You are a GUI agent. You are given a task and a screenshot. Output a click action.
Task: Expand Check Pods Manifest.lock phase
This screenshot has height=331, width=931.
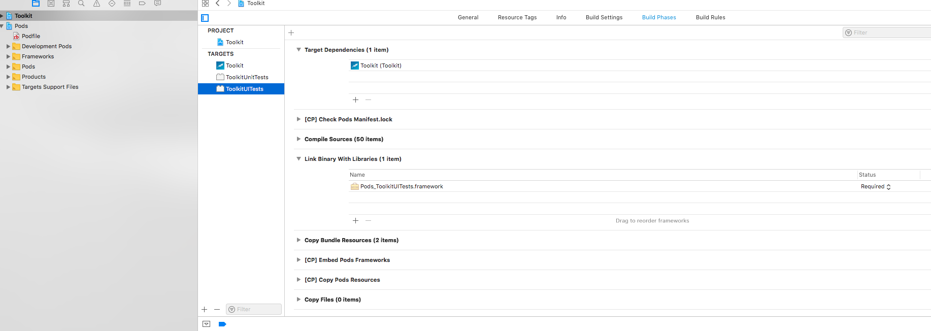tap(298, 119)
